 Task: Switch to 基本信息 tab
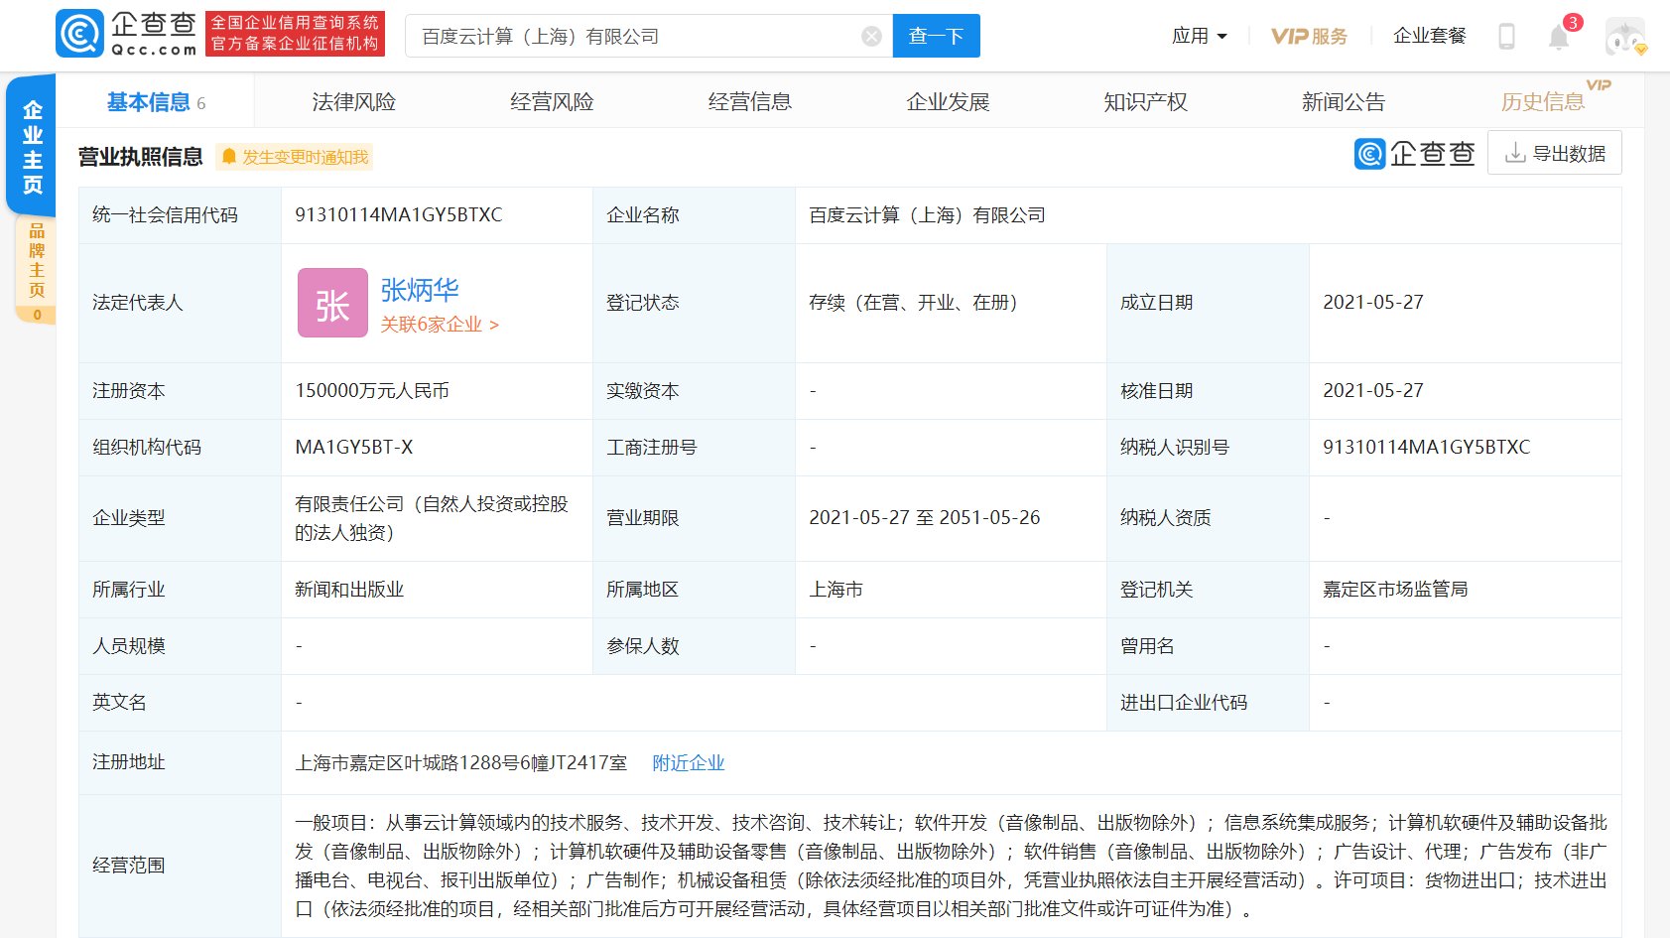pyautogui.click(x=156, y=102)
